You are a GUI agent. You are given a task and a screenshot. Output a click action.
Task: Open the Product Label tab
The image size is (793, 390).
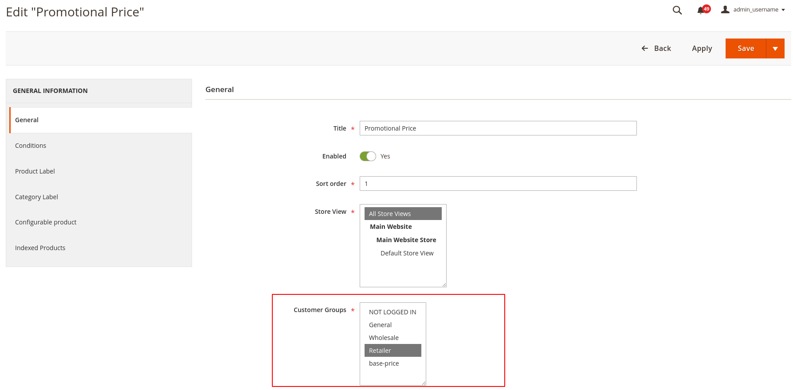pyautogui.click(x=35, y=171)
